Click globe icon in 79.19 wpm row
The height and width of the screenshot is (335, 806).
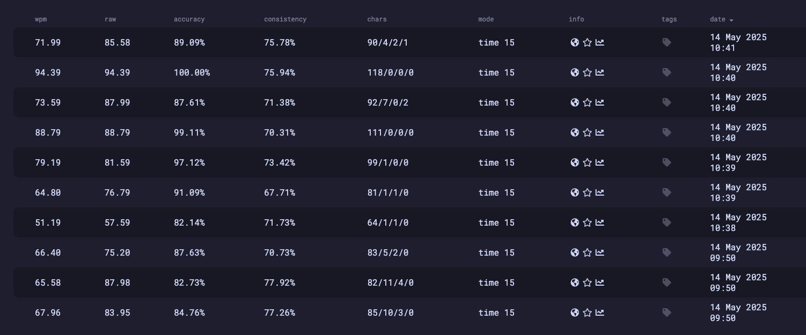click(575, 162)
